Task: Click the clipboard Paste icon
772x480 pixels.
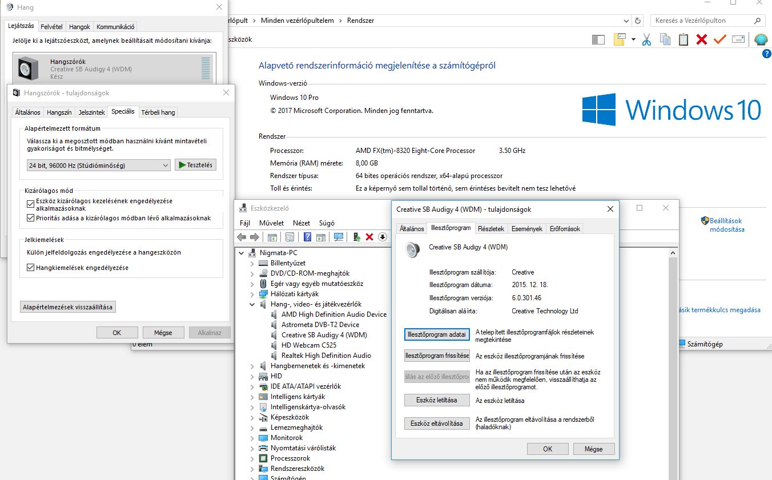Action: pos(683,39)
